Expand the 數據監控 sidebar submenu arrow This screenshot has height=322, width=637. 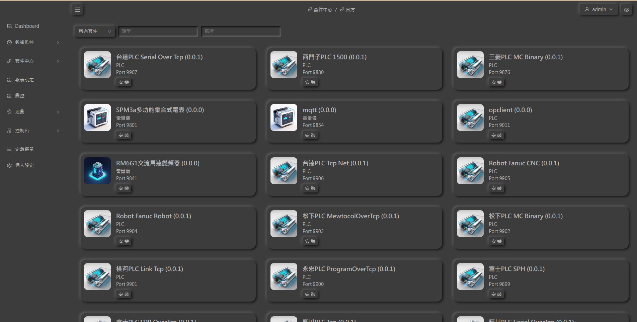[x=58, y=43]
